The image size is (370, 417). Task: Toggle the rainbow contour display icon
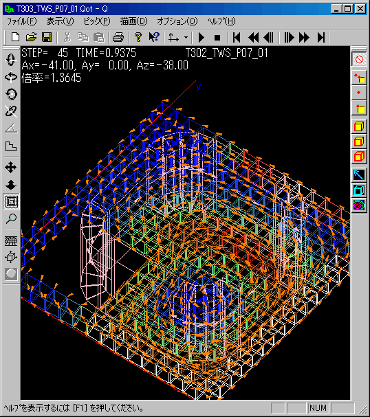(359, 205)
